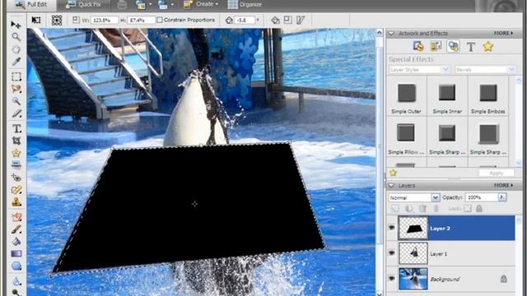Select the Red Eye Removal tool

tap(16, 178)
